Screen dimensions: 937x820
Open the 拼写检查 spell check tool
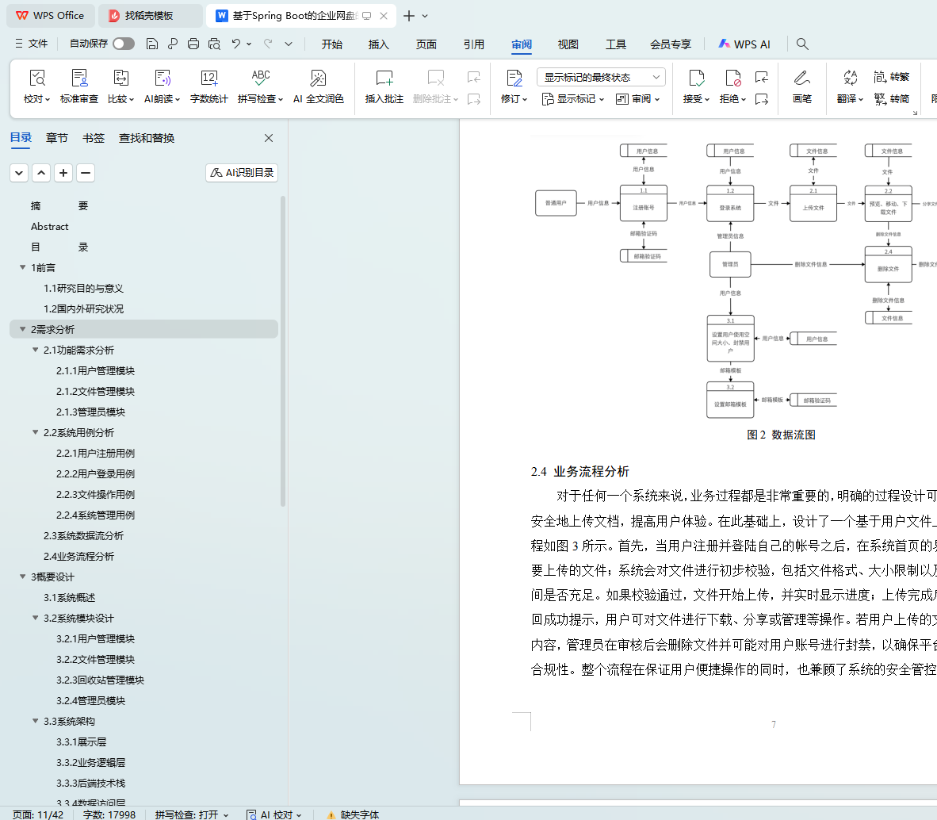pos(260,79)
